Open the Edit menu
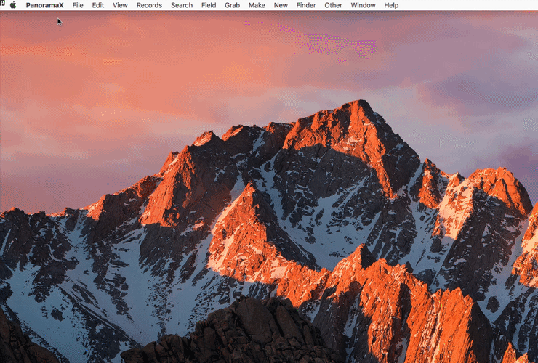Viewport: 538px width, 363px height. 97,5
